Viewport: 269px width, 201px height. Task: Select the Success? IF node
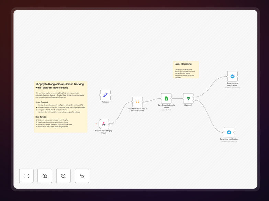point(188,98)
